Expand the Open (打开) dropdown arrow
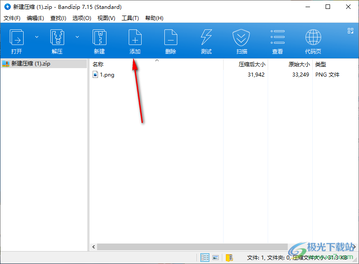The width and height of the screenshot is (359, 264). 37,37
